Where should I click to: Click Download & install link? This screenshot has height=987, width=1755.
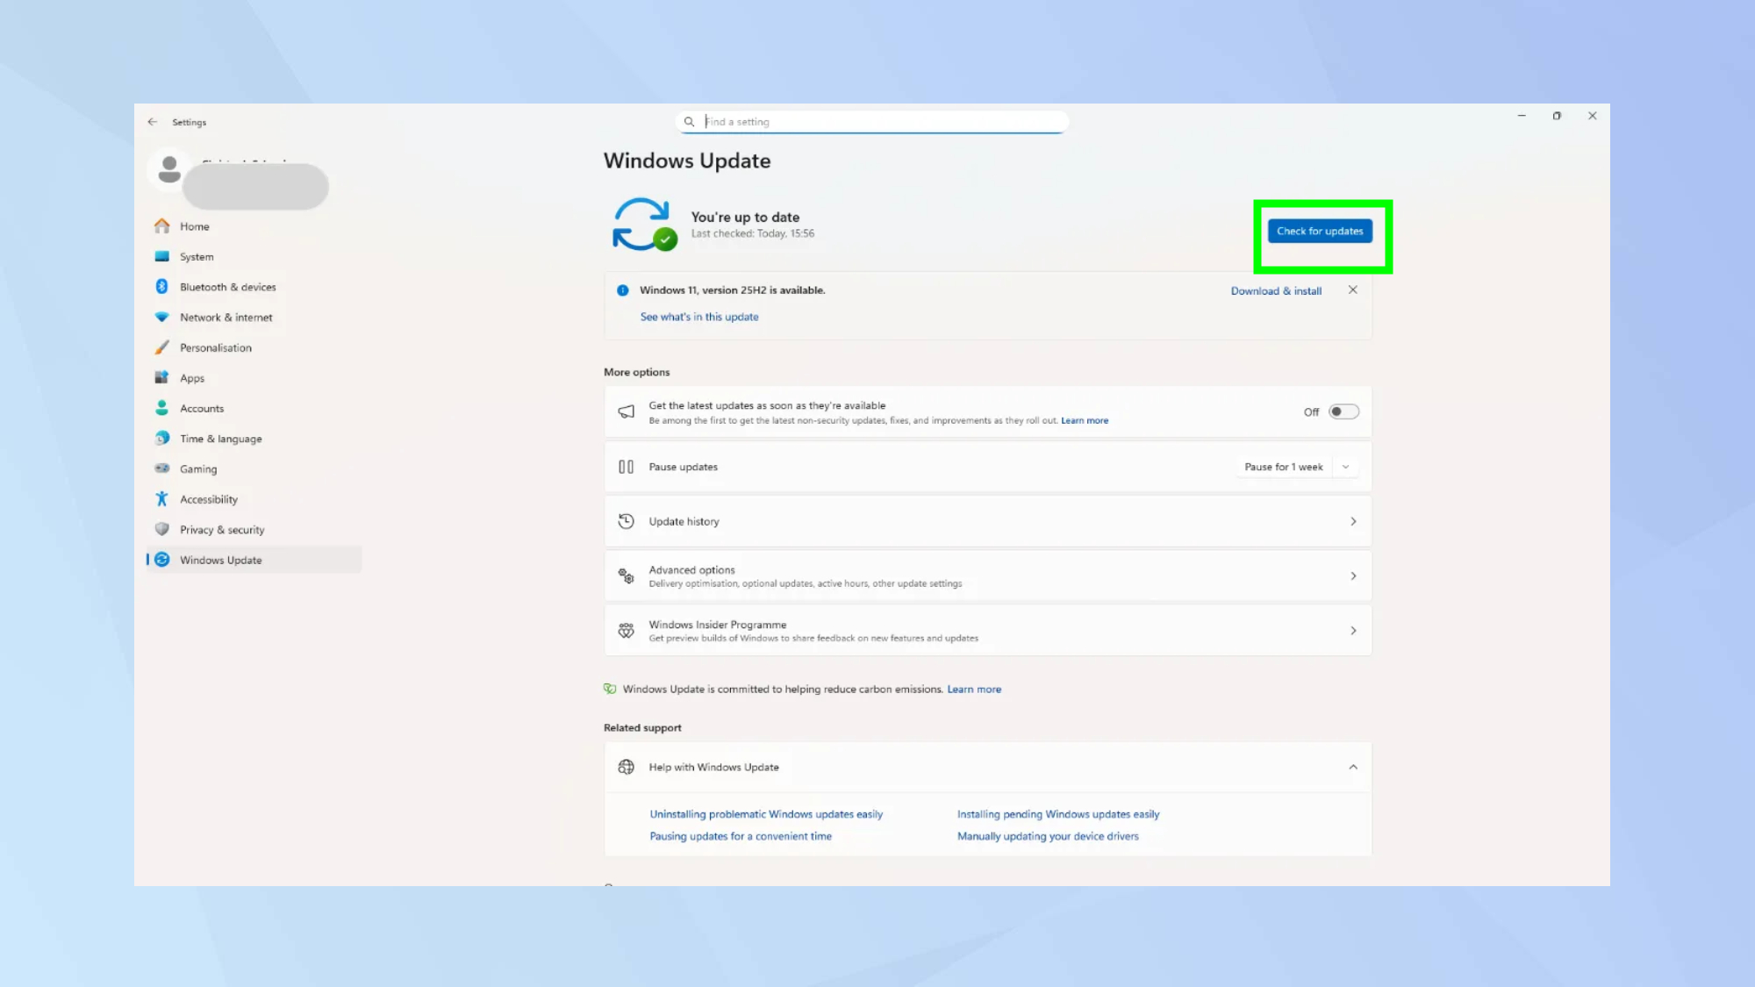[1275, 291]
